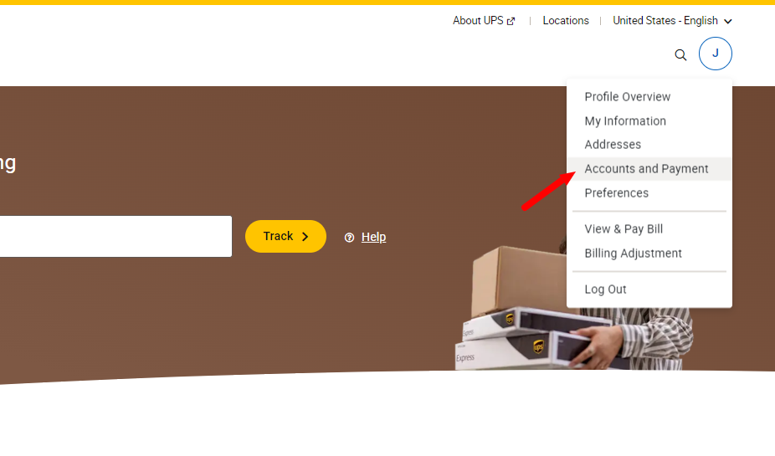
Task: Open the J profile avatar menu
Action: click(716, 54)
